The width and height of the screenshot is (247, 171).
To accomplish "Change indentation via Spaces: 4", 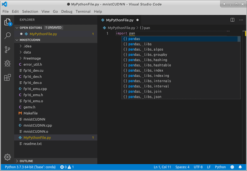I will tap(183, 167).
